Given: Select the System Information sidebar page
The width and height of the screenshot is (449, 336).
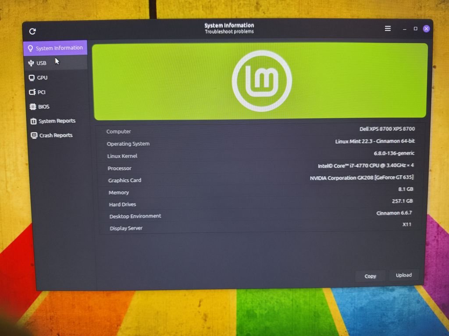Looking at the screenshot, I should click(x=55, y=48).
